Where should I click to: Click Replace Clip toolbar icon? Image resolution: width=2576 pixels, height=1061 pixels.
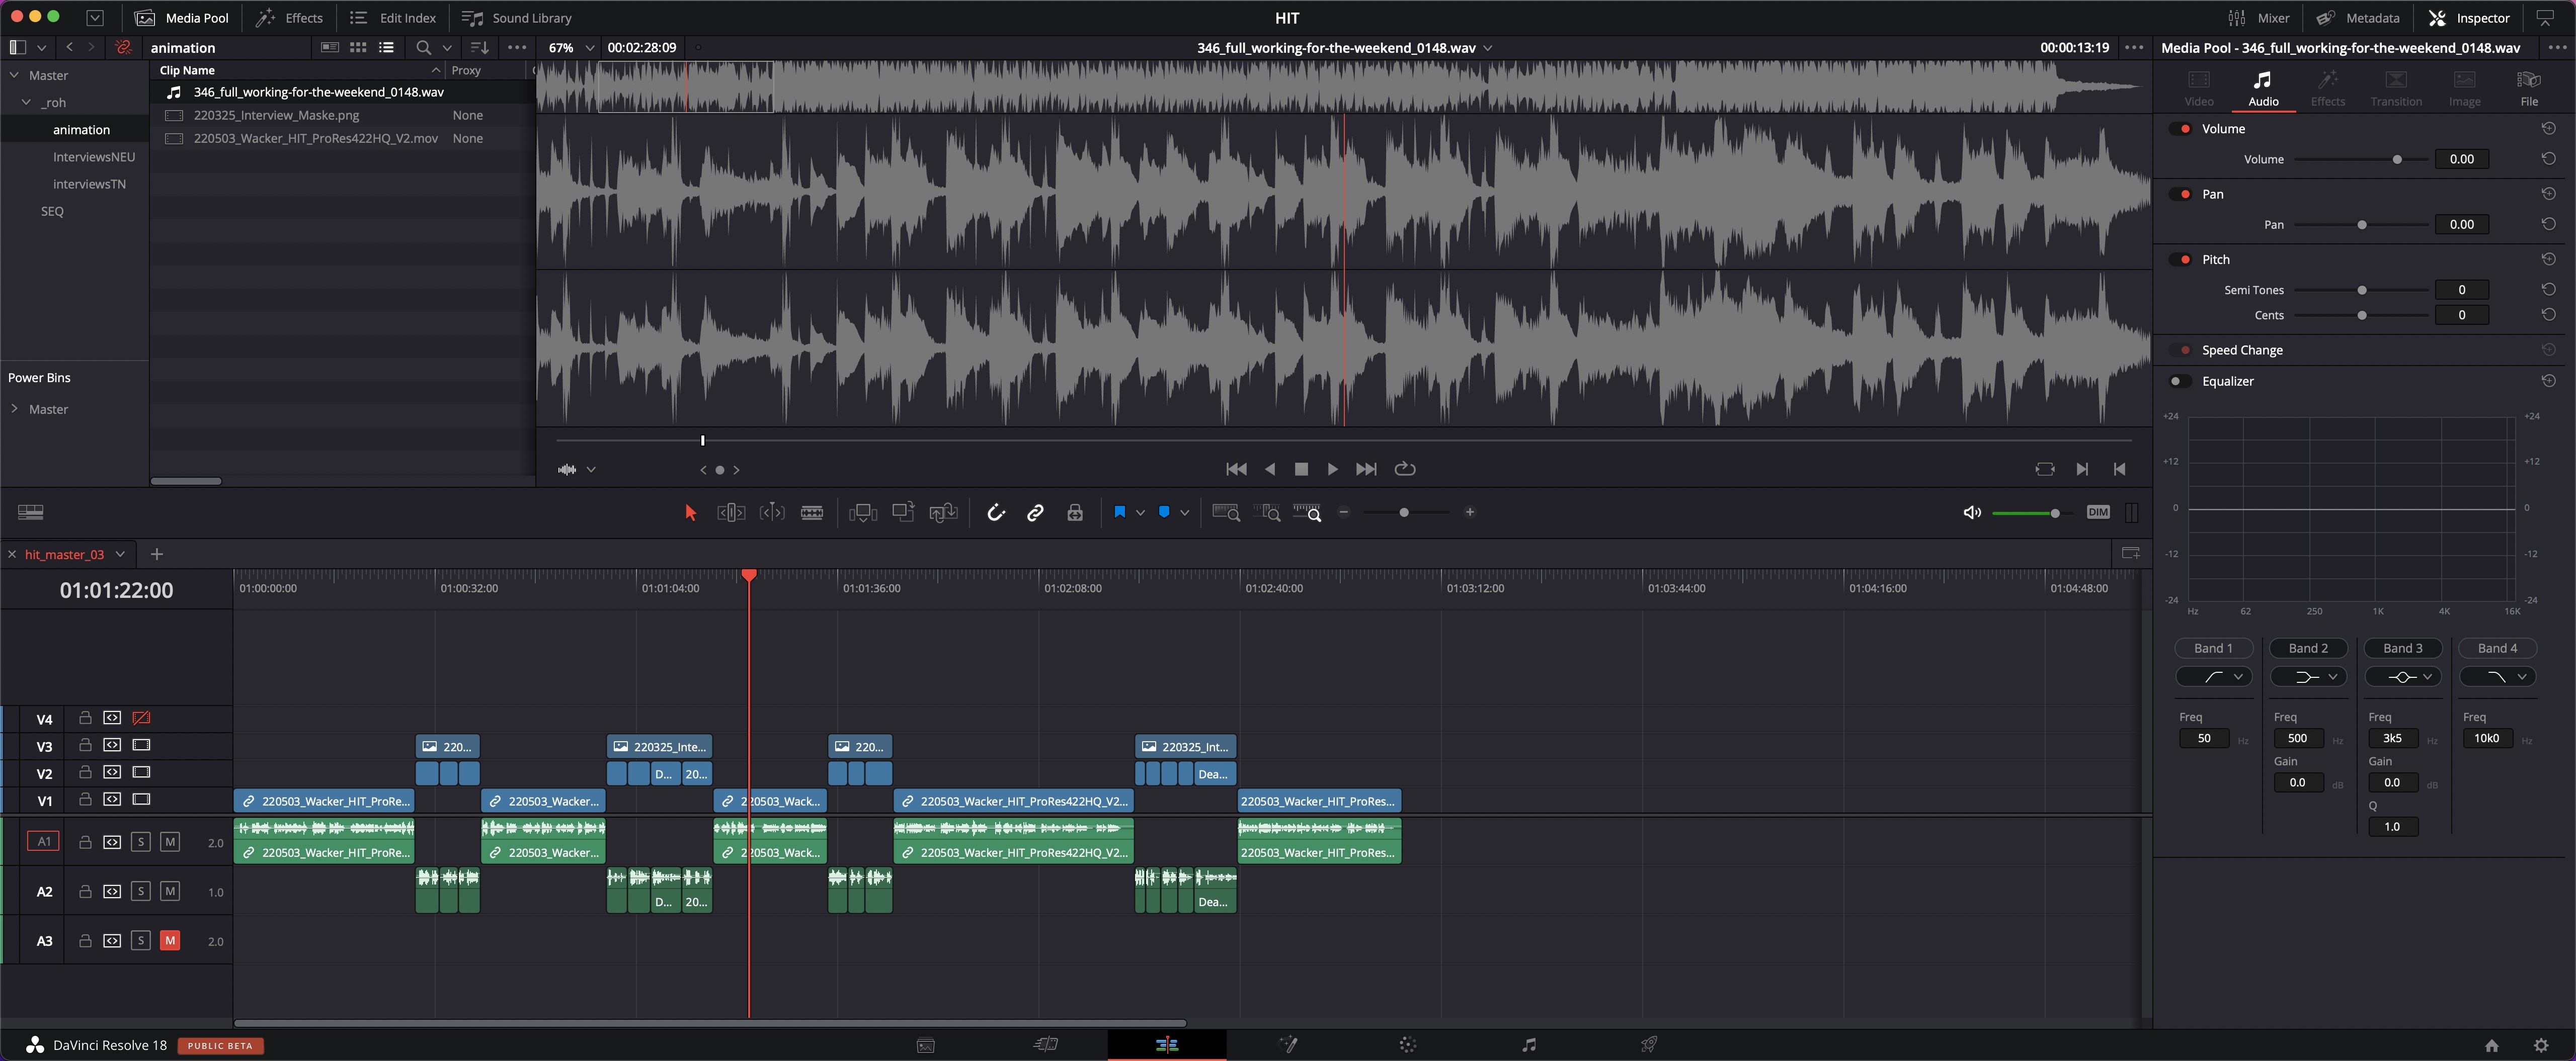point(943,512)
